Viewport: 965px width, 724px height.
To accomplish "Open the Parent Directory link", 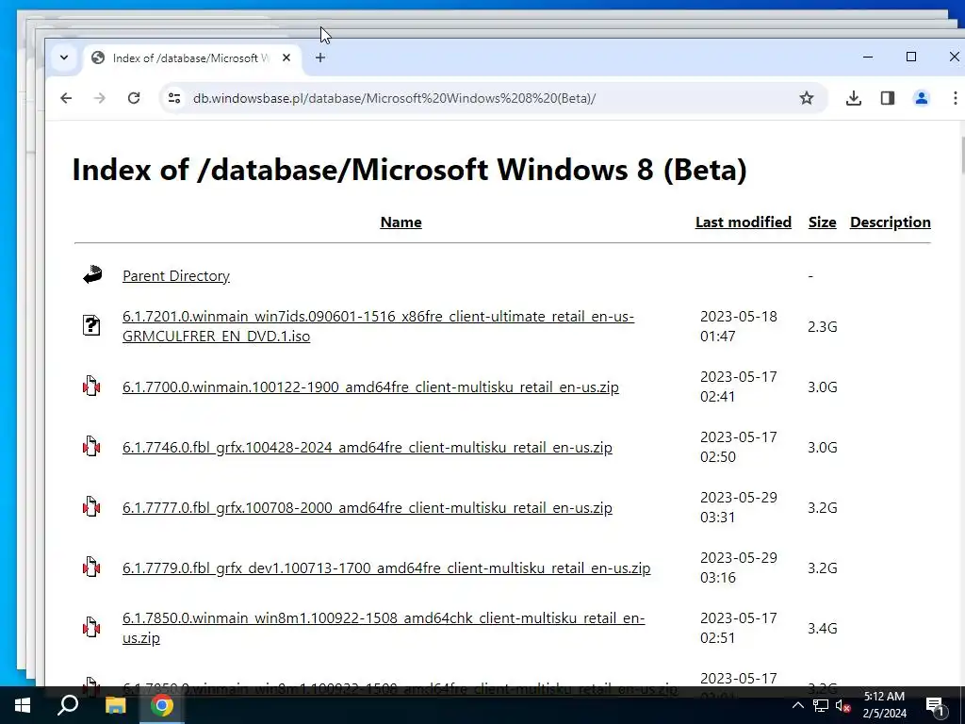I will [x=176, y=276].
